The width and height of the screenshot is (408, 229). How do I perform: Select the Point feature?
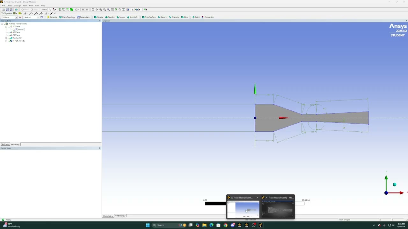point(196,17)
